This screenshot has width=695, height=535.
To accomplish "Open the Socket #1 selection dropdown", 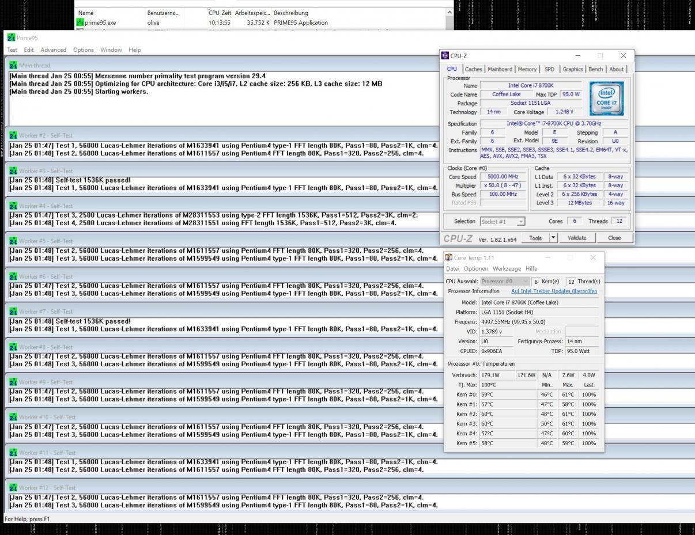I will [503, 222].
